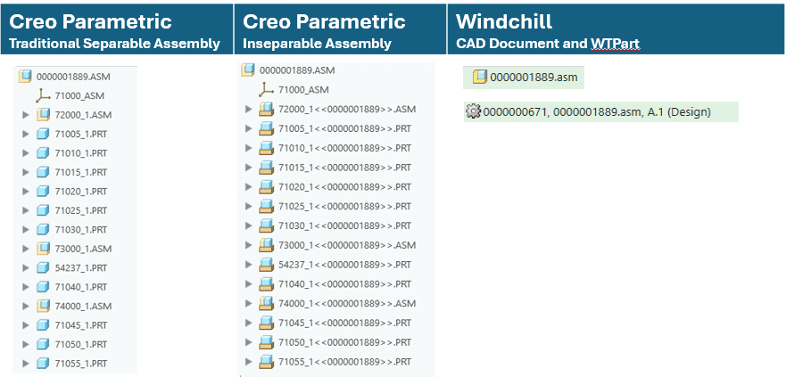Expand the 71030_1.PRT node
The width and height of the screenshot is (786, 377).
(x=26, y=230)
